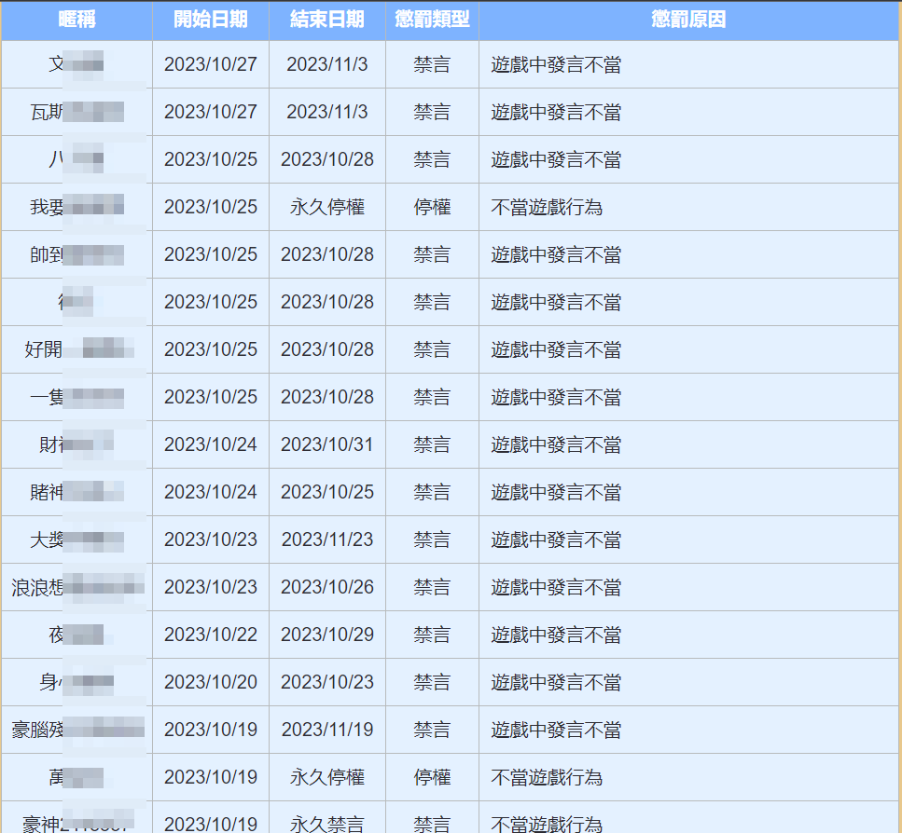
Task: Click first 永久停權 end date cell
Action: (x=326, y=207)
